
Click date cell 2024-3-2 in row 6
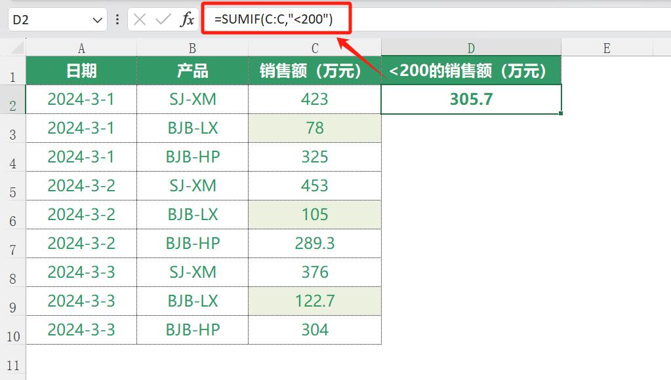pyautogui.click(x=81, y=215)
